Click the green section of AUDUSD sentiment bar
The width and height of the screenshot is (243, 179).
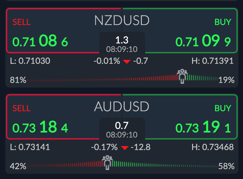165,165
